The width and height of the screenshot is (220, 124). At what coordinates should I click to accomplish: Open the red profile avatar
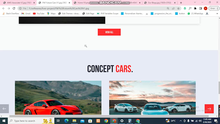(x=205, y=8)
